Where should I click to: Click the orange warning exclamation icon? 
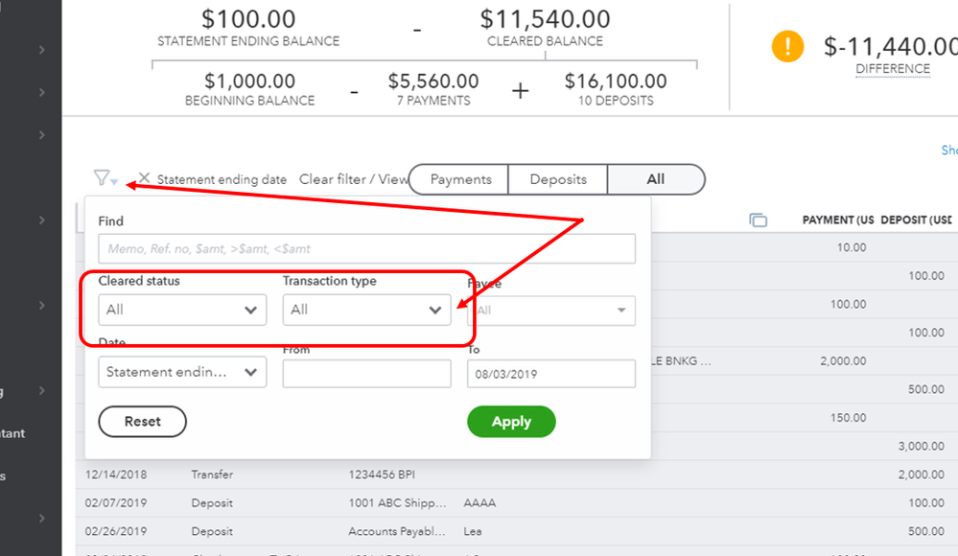coord(786,46)
